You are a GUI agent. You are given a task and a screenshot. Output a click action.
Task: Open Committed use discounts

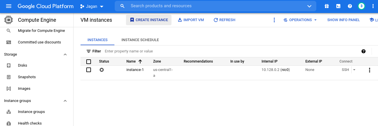(x=39, y=42)
